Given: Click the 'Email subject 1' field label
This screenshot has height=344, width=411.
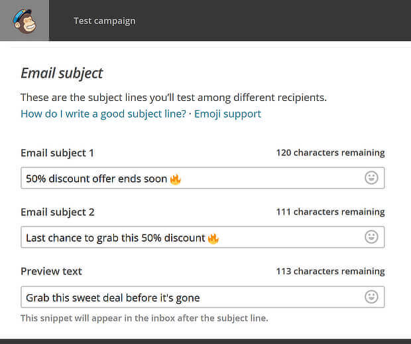Looking at the screenshot, I should (57, 153).
